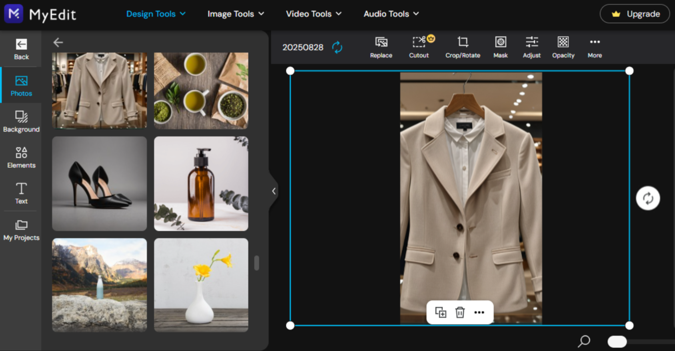Screen dimensions: 675x351
Task: Click the Back button in sidebar
Action: 21,49
